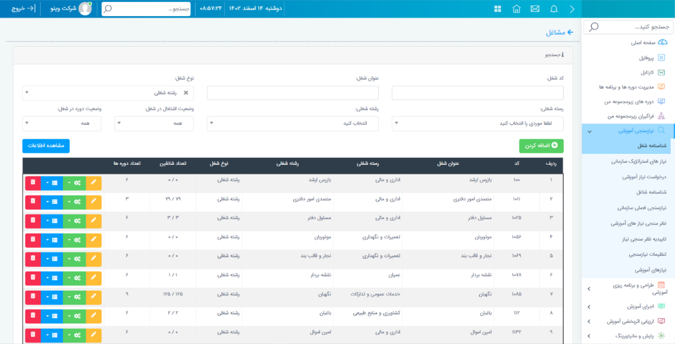Viewport: 675px width, 344px height.
Task: Click the top bar جستجو search field
Action: (146, 9)
